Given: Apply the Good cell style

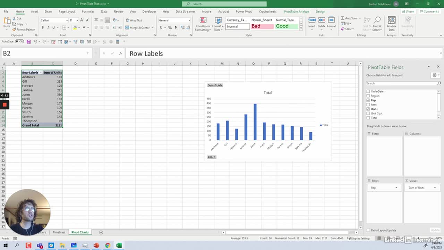Looking at the screenshot, I should 287,26.
